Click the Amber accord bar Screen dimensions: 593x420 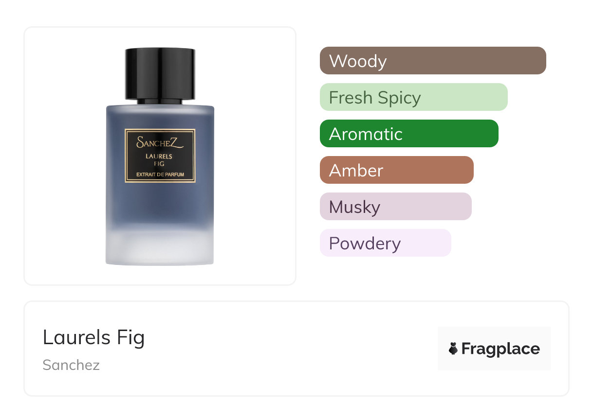coord(397,170)
